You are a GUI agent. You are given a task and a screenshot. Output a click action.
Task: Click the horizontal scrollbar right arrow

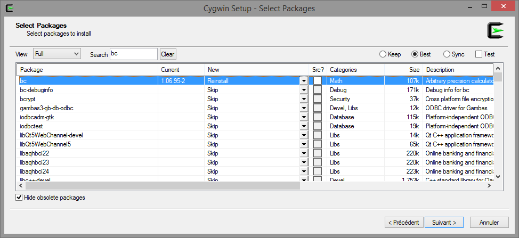pos(489,186)
